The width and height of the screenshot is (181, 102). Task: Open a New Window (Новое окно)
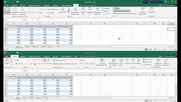(x=83, y=11)
